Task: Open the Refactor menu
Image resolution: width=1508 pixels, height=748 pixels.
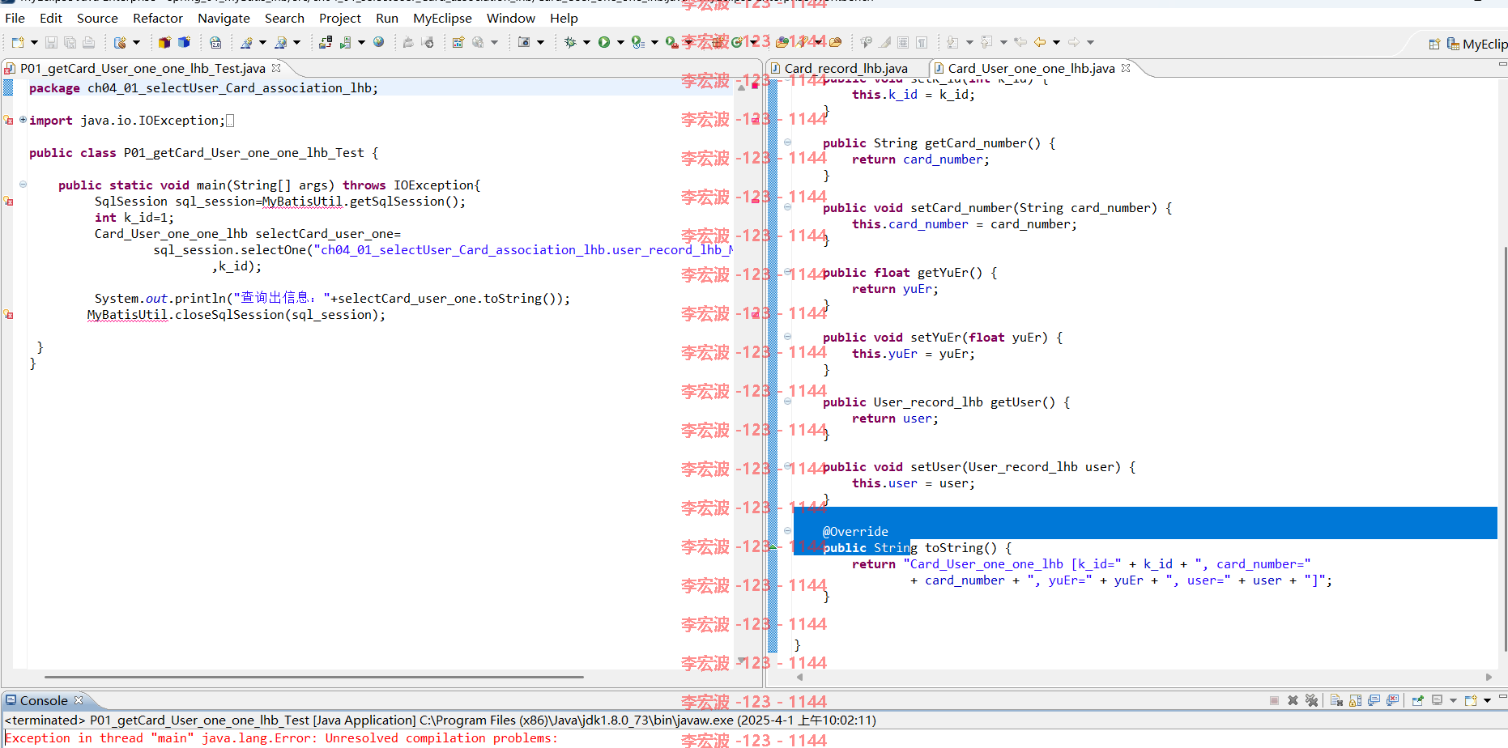Action: (158, 18)
